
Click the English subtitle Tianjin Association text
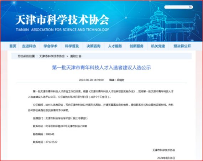[62, 30]
